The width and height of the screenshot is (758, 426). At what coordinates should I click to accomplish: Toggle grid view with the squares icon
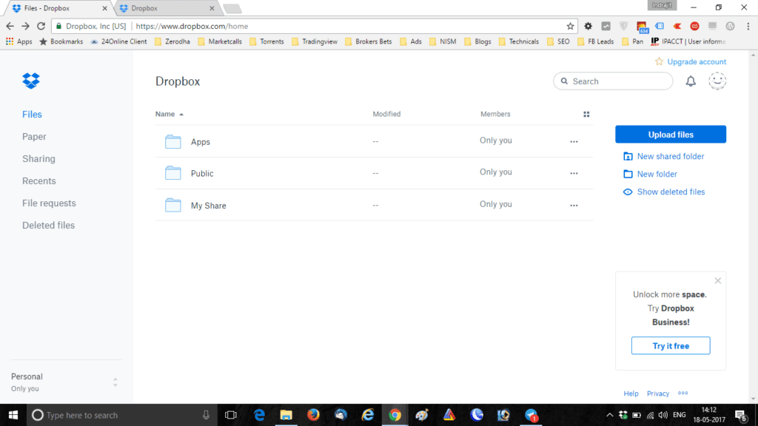[x=586, y=114]
